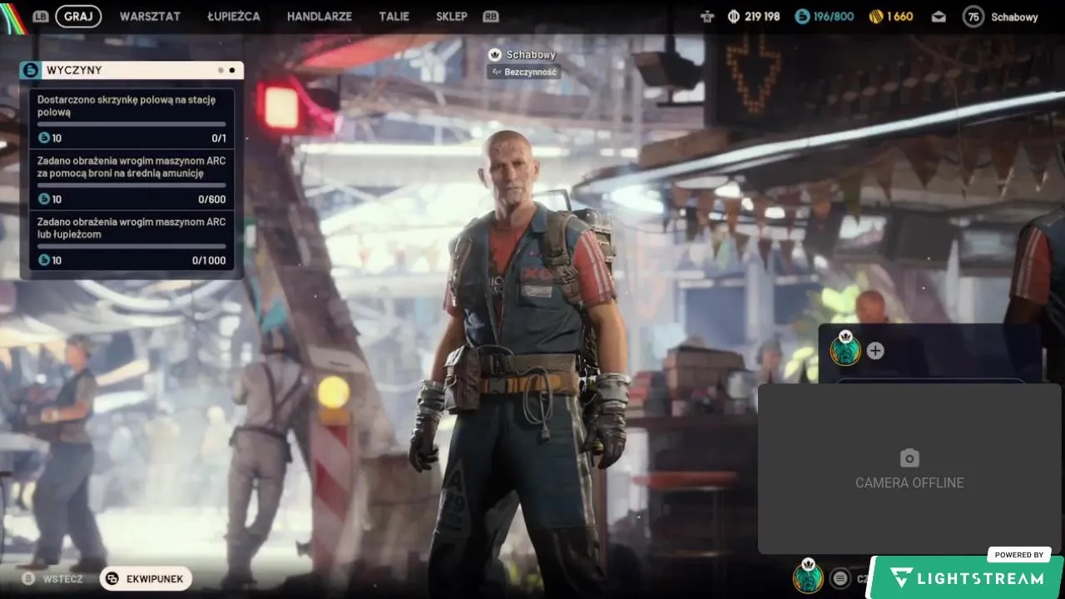Image resolution: width=1065 pixels, height=599 pixels.
Task: Click the squad leader avatar in party panel
Action: tap(845, 349)
